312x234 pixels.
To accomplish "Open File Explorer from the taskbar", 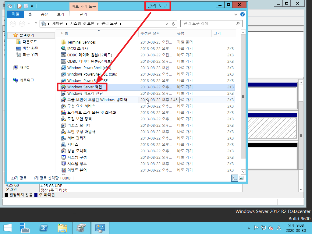I will tap(62, 228).
